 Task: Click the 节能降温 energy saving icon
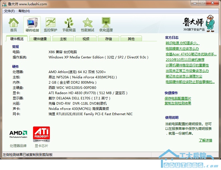tap(69, 25)
